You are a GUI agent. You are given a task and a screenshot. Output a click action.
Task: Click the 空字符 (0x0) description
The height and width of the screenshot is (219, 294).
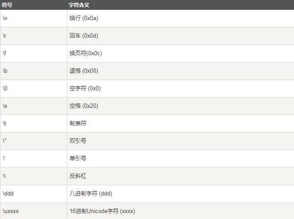[x=85, y=88]
